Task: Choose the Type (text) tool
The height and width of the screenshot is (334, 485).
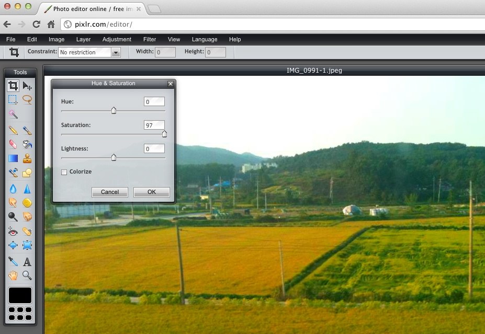Action: 27,262
